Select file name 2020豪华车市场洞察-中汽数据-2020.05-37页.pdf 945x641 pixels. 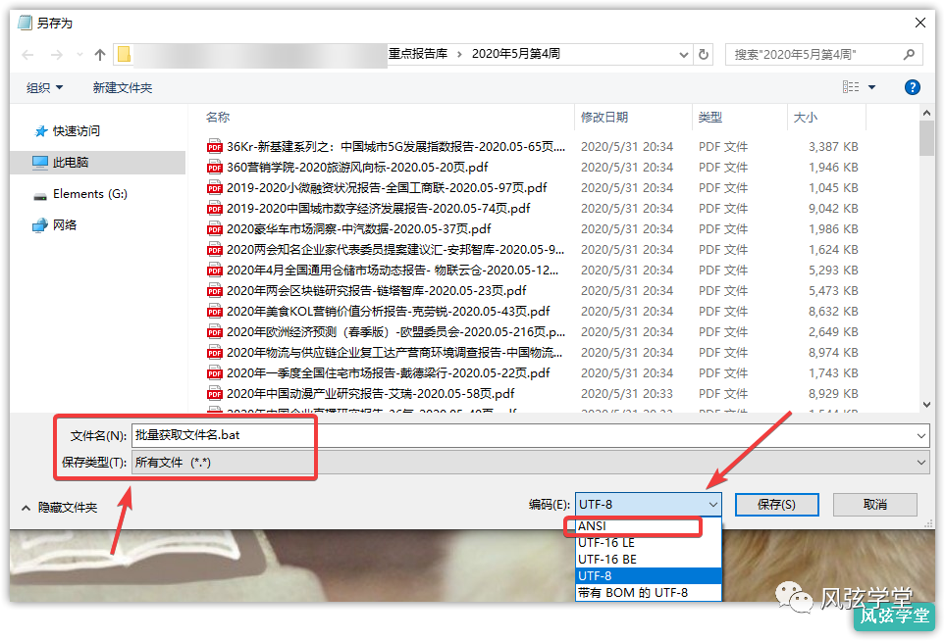pyautogui.click(x=358, y=228)
